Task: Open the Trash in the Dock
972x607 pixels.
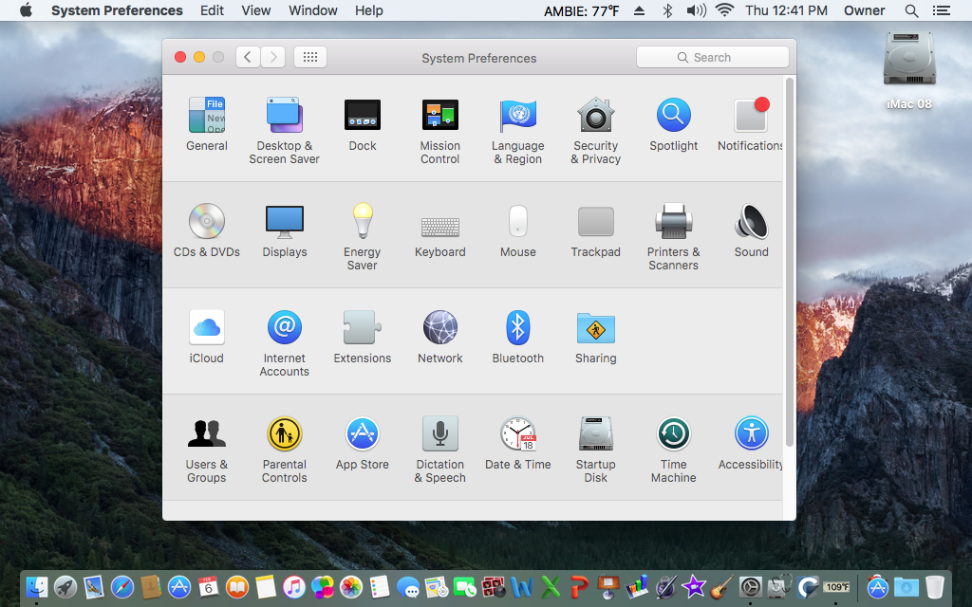Action: (x=934, y=586)
